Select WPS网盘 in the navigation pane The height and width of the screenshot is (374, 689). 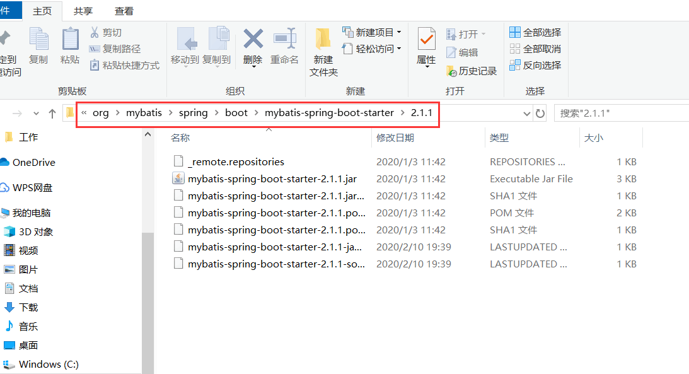click(27, 188)
